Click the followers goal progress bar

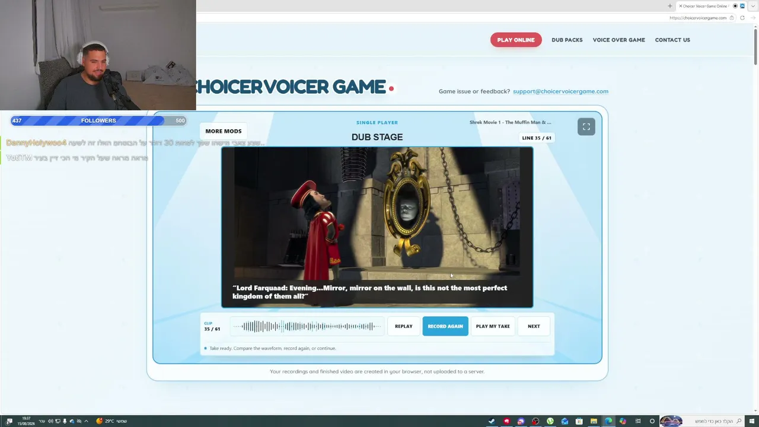coord(98,120)
